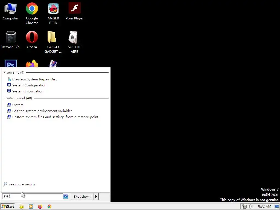Open the ANGER BIRD desktop icon

(x=53, y=13)
